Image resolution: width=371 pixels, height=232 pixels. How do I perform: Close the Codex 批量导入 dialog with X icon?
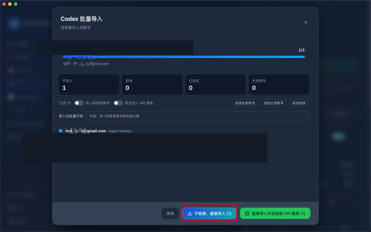point(306,22)
